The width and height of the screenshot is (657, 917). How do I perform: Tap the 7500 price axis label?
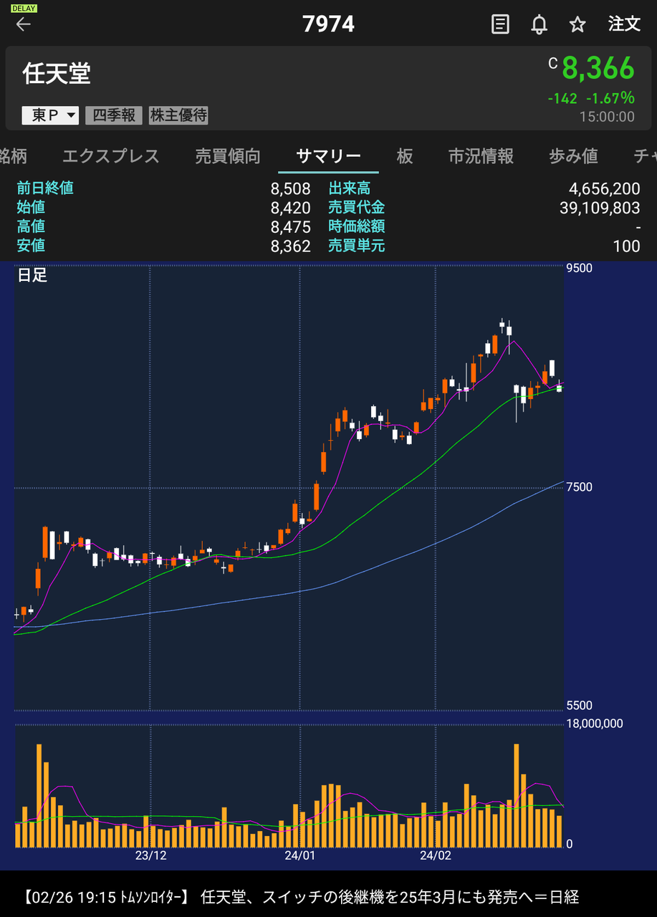579,487
